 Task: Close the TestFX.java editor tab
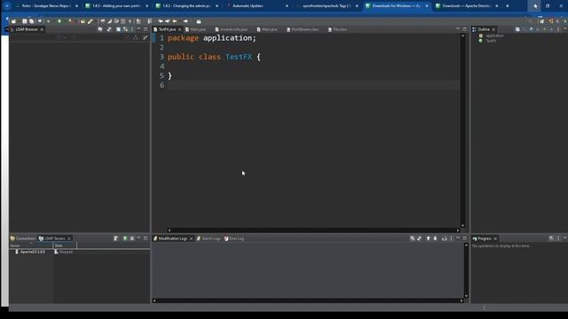[x=179, y=29]
